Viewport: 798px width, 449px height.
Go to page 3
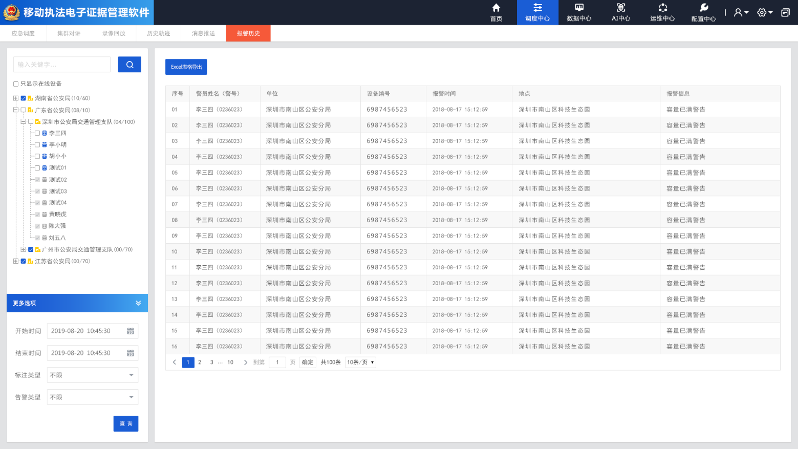pyautogui.click(x=211, y=362)
